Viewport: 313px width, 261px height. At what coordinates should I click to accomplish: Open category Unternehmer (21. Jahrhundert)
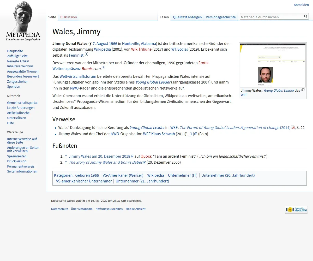click(x=142, y=181)
